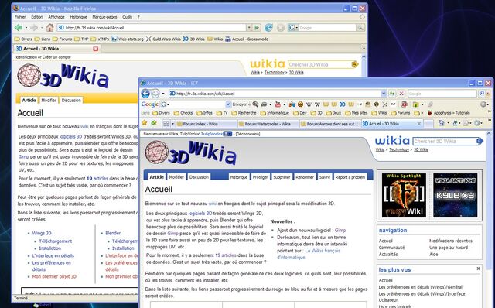
Task: Open IE7 Favorites Center star icon
Action: (x=145, y=123)
